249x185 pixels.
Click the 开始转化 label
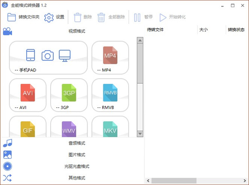point(177,17)
